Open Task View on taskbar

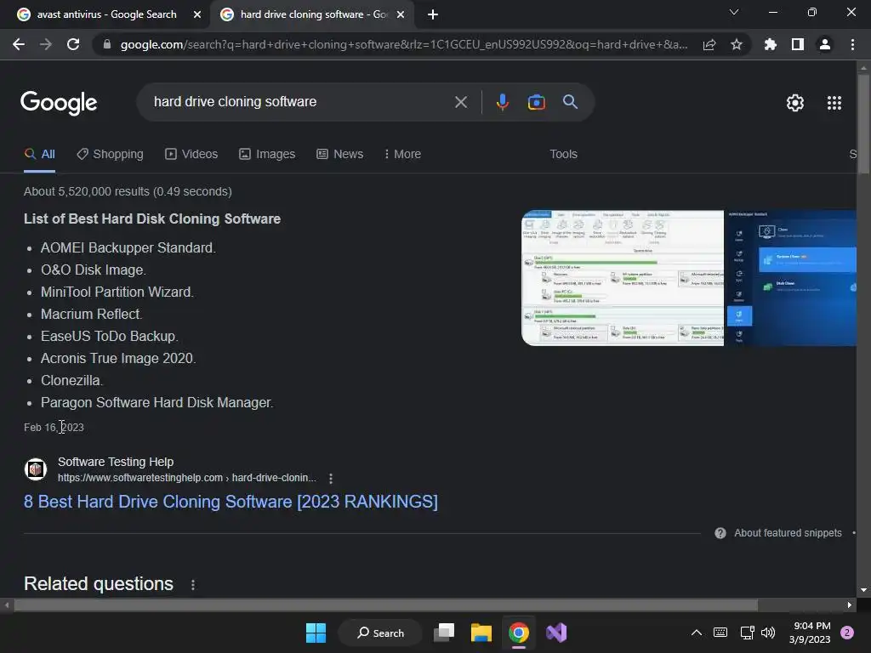coord(444,633)
